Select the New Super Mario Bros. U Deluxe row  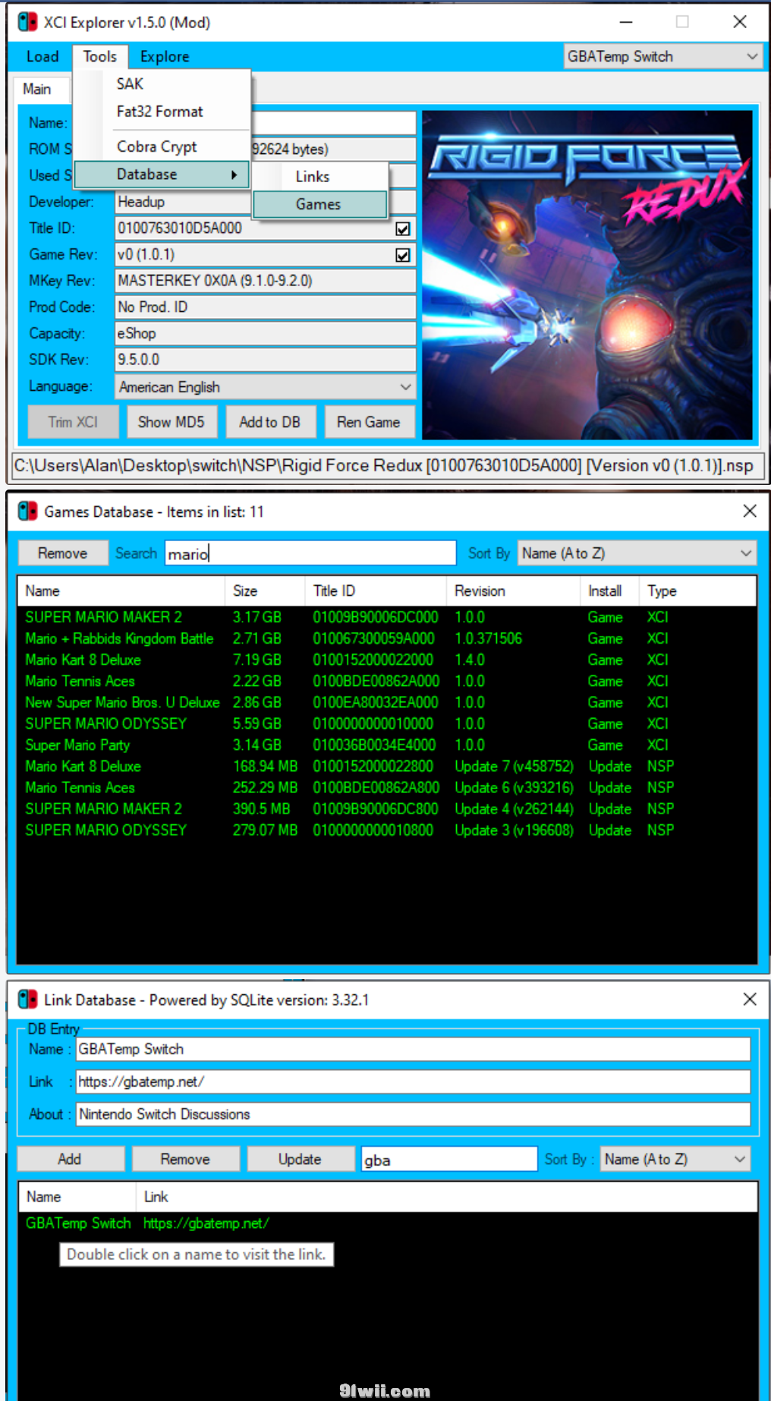(x=387, y=702)
